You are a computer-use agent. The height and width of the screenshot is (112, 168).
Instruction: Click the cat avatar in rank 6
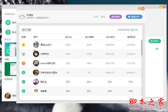click(x=36, y=91)
